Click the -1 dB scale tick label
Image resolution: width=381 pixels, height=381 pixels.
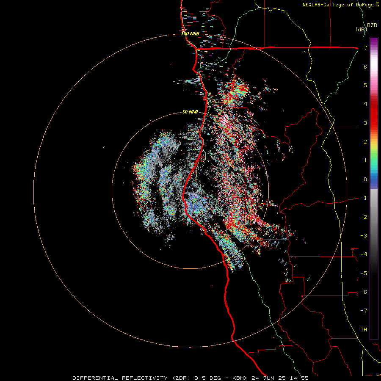coord(364,198)
